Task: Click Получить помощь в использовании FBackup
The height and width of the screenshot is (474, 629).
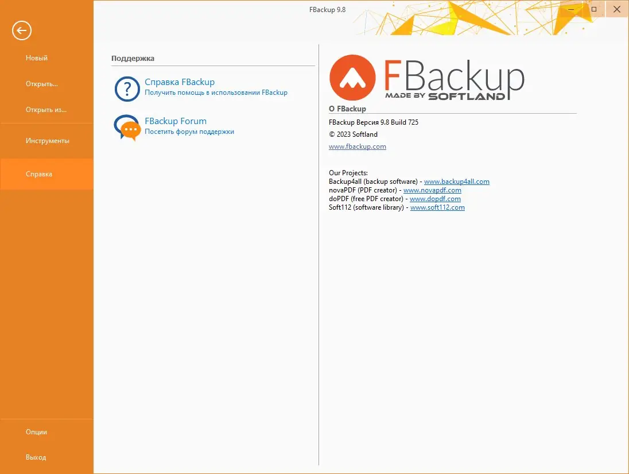Action: click(216, 93)
